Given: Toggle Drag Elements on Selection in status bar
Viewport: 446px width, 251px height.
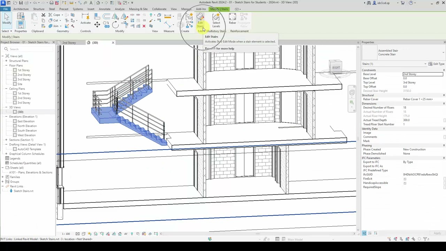Looking at the screenshot, I should point(414,239).
